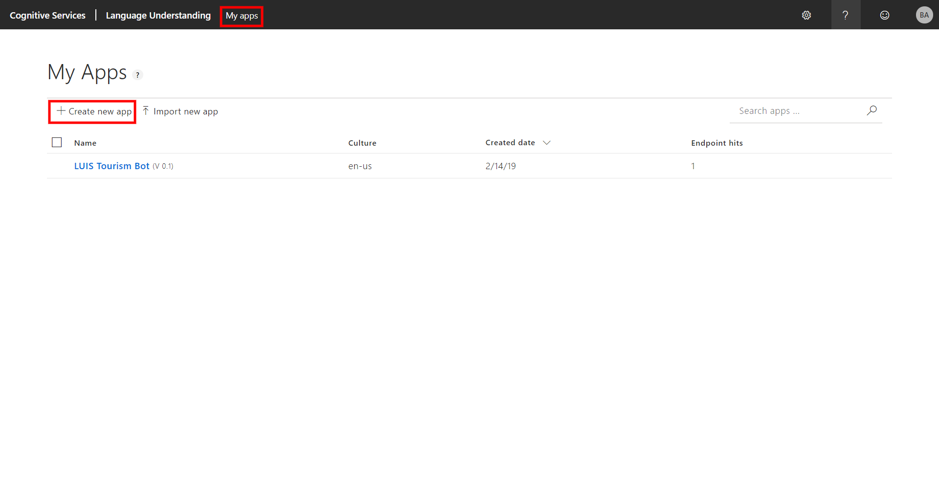
Task: Click the en-us culture cell
Action: coord(360,166)
